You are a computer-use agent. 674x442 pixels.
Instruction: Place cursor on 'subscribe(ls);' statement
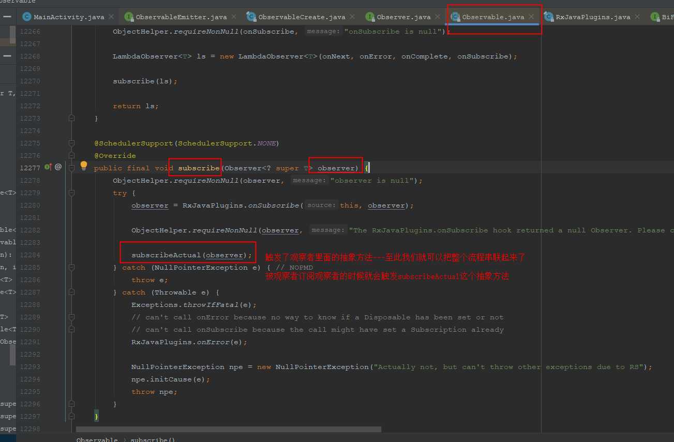click(145, 81)
